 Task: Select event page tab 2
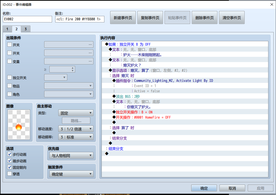click(x=16, y=29)
